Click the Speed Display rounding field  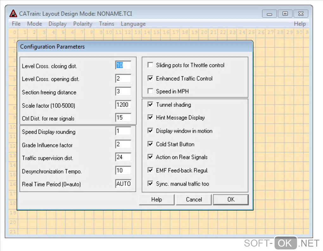[x=123, y=131]
